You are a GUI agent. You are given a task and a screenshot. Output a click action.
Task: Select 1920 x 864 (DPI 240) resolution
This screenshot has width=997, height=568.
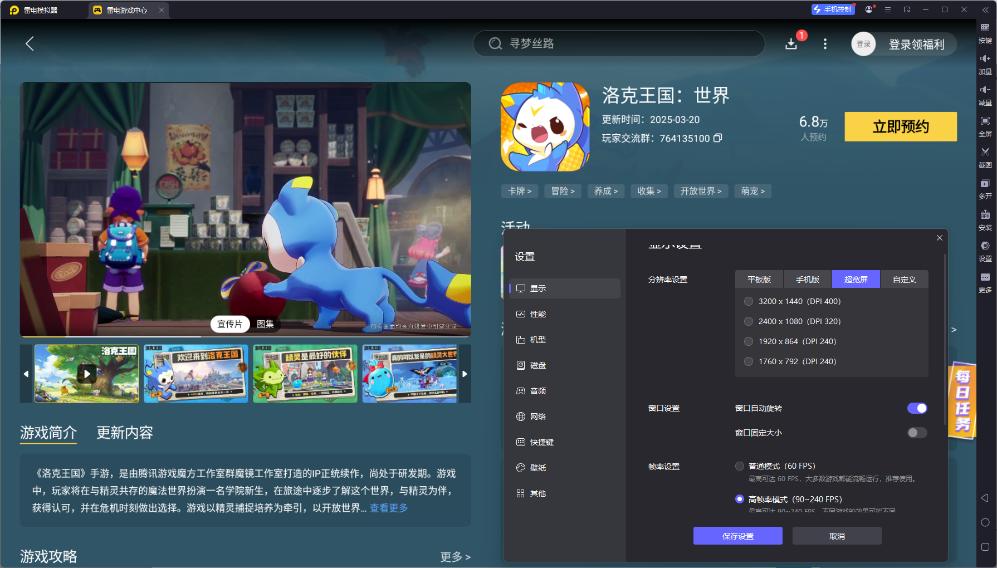click(x=749, y=341)
